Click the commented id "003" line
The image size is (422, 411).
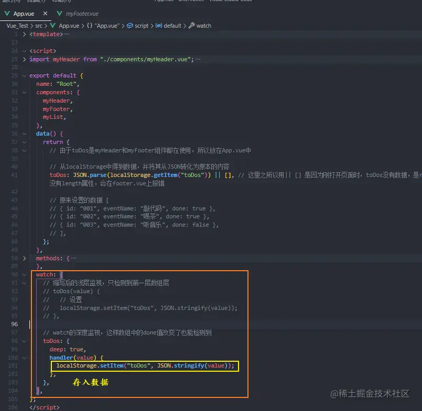click(134, 225)
